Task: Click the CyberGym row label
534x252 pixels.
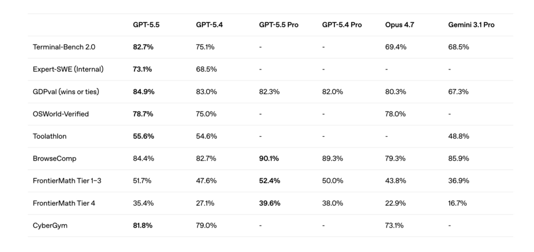Action: [x=50, y=226]
